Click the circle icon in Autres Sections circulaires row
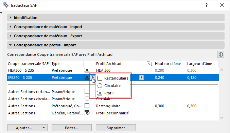The height and width of the screenshot is (133, 230). pos(87,98)
